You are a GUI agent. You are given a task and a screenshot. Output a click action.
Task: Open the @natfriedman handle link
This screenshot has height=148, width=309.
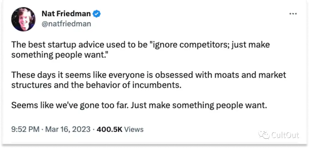pyautogui.click(x=66, y=23)
